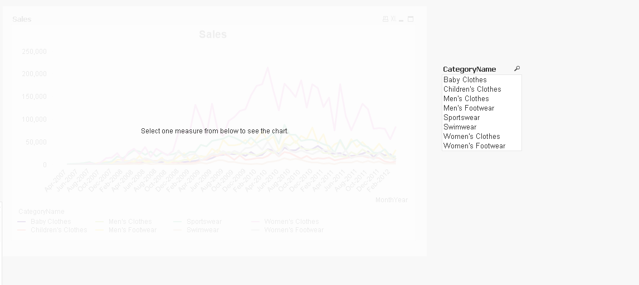Click the Women's Footwear legend entry
639x285 pixels.
(x=294, y=230)
